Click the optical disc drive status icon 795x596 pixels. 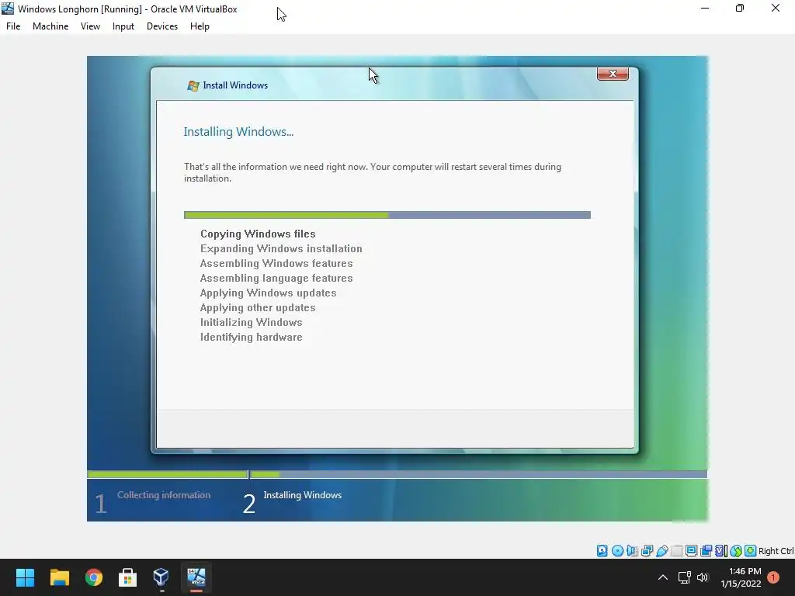pos(617,550)
